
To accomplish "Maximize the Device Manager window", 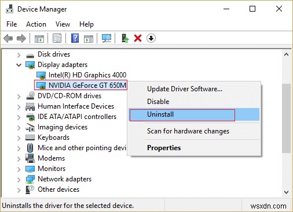I will (x=252, y=9).
